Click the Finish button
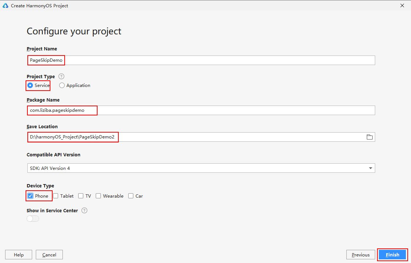Screen dimensions: 411x263 pyautogui.click(x=392, y=255)
